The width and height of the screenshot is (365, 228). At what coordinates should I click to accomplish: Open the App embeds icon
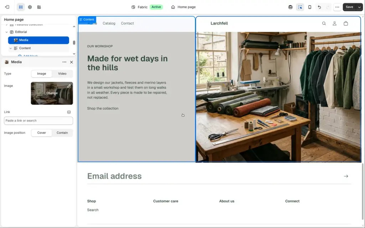39,7
